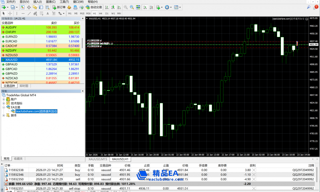The height and width of the screenshot is (192, 320).
Task: Open the 图表(C) menu
Action: pyautogui.click(x=51, y=2)
